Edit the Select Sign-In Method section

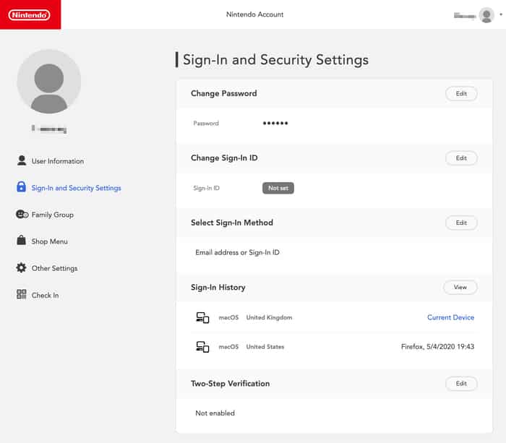point(461,223)
